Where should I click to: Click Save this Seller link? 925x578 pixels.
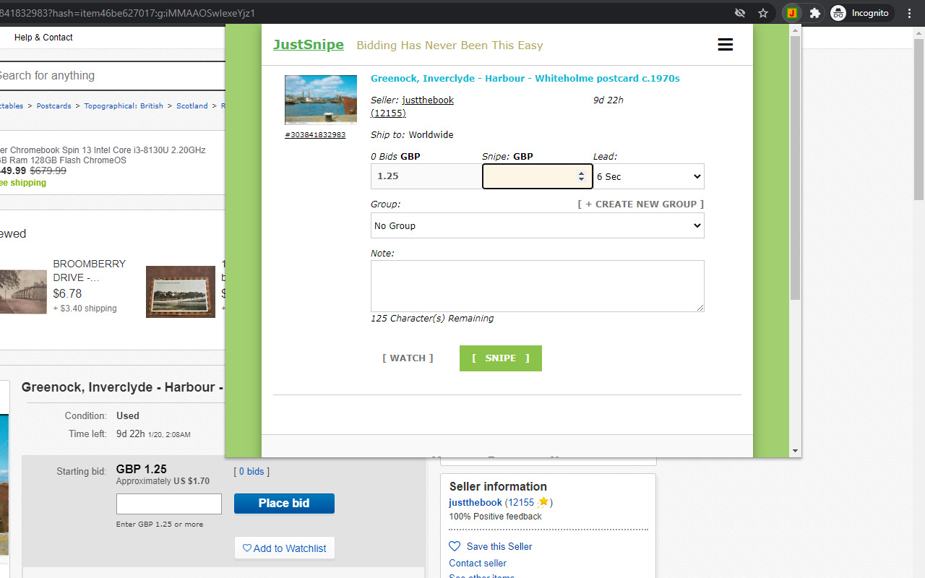click(x=499, y=546)
